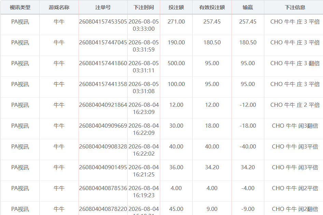Click the 2026-08-04 16:21:25 bet time
Image resolution: width=323 pixels, height=215 pixels.
[144, 171]
